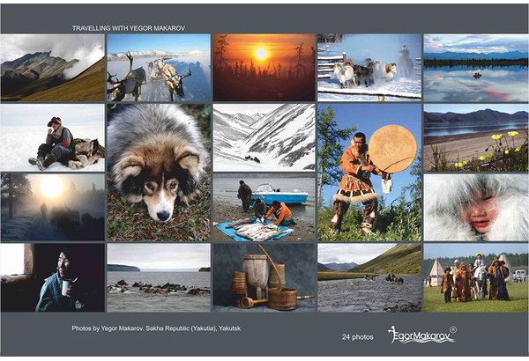The image size is (529, 361).
Task: Open the child in fur hood photo
Action: click(x=476, y=207)
